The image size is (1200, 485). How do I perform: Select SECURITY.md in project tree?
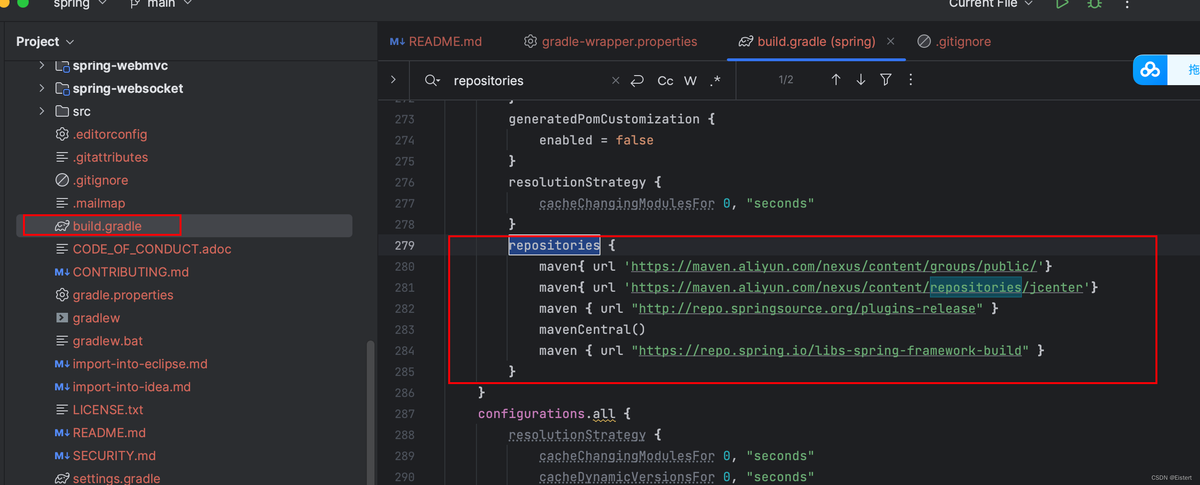pos(114,456)
